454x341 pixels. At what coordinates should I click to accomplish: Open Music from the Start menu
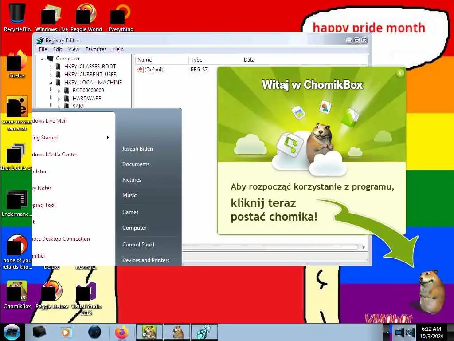pyautogui.click(x=129, y=195)
